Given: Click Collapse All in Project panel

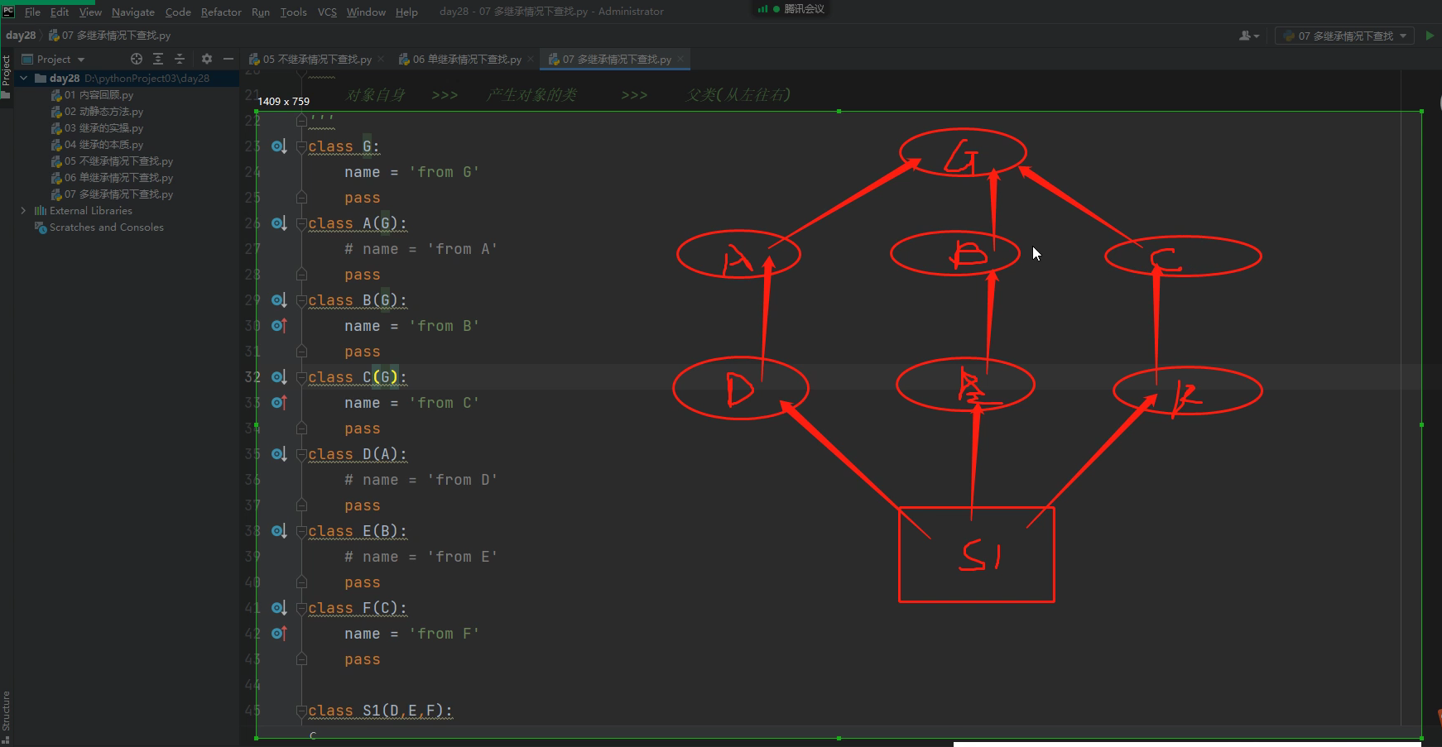Looking at the screenshot, I should point(180,59).
